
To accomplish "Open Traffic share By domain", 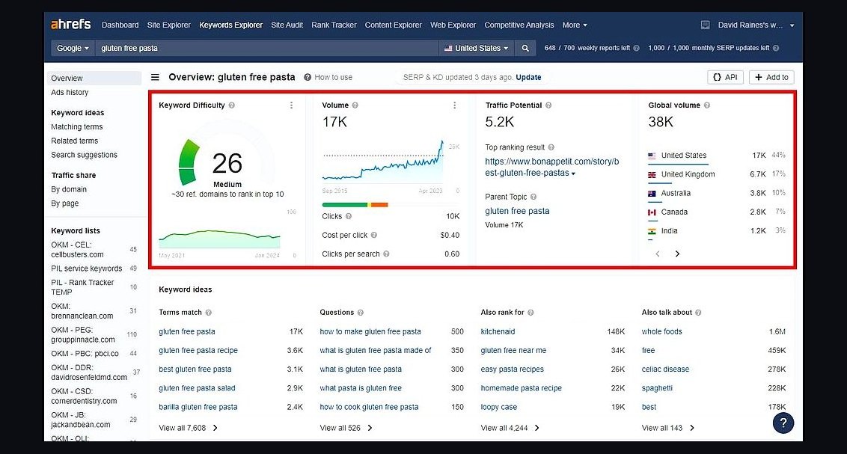I will pos(69,189).
